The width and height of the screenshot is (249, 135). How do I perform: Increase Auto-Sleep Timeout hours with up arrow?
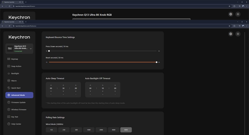[51, 85]
